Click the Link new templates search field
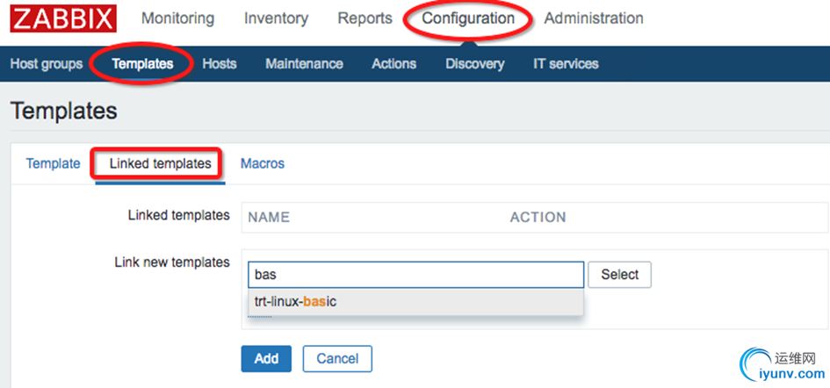830x388 pixels. (x=415, y=275)
